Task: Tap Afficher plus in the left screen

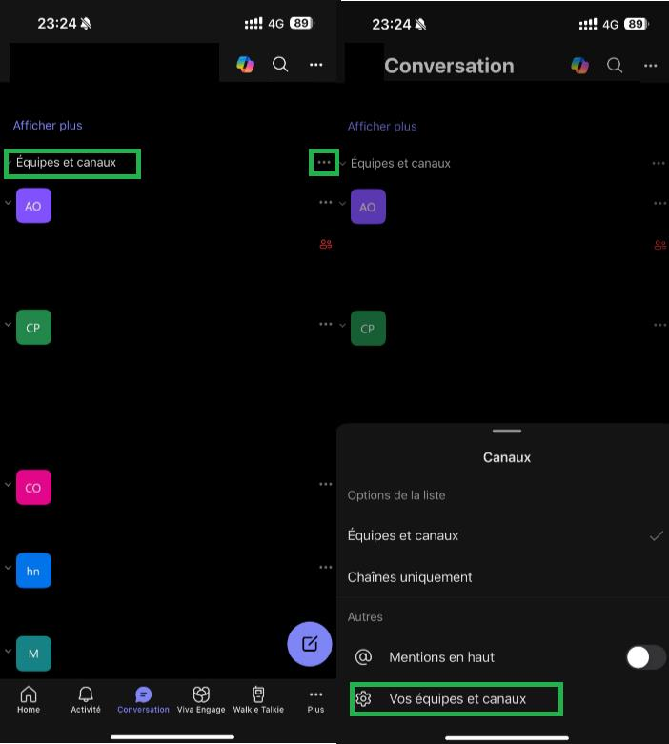Action: (48, 125)
